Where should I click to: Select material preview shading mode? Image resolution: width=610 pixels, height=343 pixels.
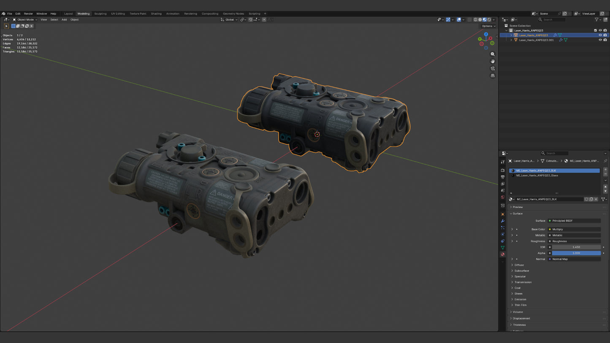click(x=485, y=19)
